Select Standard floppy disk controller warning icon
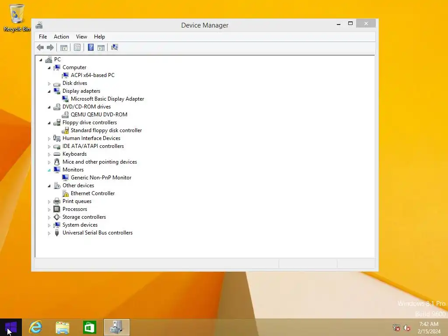The width and height of the screenshot is (448, 336). [65, 130]
